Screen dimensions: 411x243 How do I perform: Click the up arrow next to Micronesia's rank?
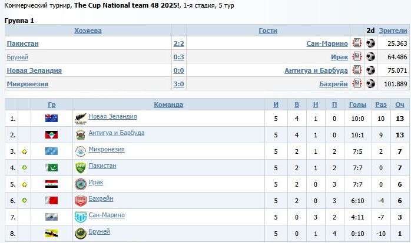[x=25, y=151]
